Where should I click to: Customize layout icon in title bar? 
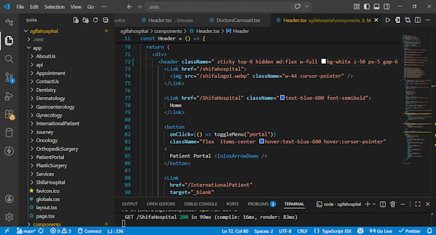tap(356, 7)
